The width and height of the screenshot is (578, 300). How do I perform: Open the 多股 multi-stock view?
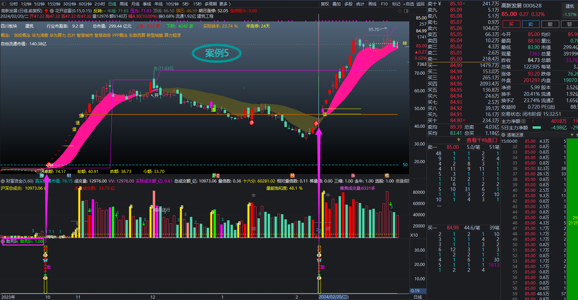click(x=349, y=4)
